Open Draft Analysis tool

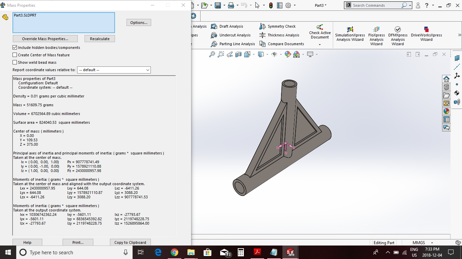pos(227,26)
